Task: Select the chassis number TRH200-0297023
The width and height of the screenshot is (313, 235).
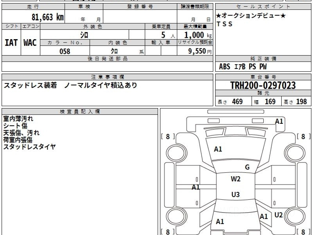Action: pyautogui.click(x=263, y=85)
